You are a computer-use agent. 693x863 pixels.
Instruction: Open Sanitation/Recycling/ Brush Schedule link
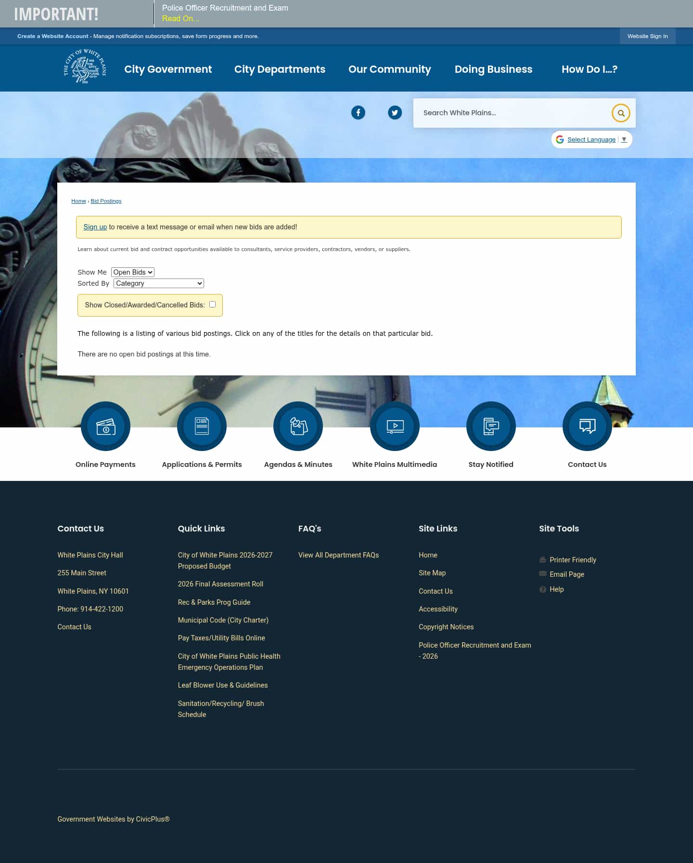(220, 709)
